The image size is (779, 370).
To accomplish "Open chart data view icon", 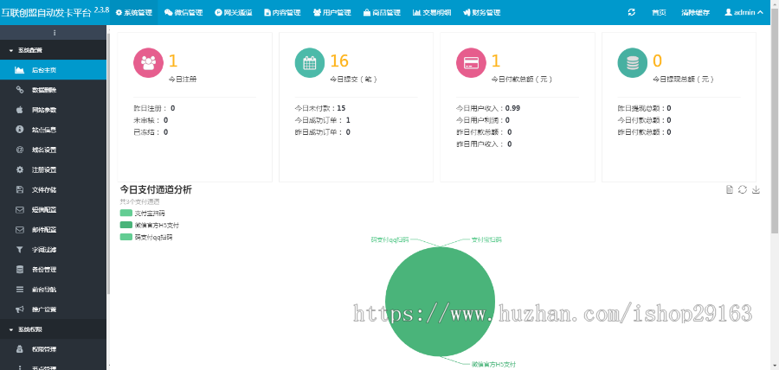I will click(x=730, y=189).
